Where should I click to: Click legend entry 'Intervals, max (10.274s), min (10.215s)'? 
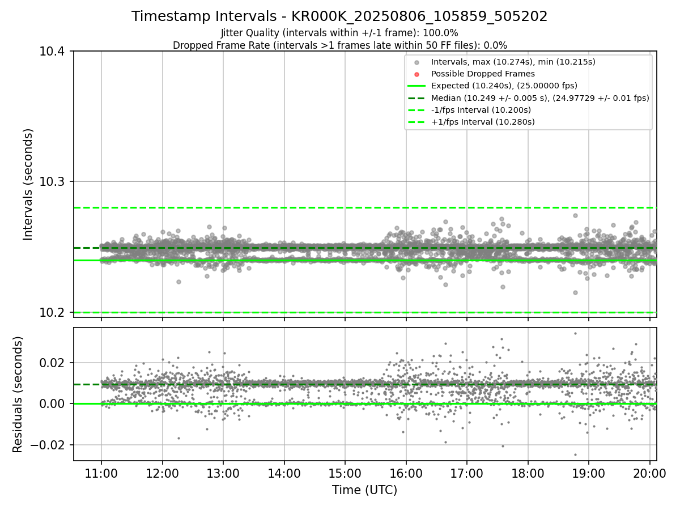click(x=513, y=62)
